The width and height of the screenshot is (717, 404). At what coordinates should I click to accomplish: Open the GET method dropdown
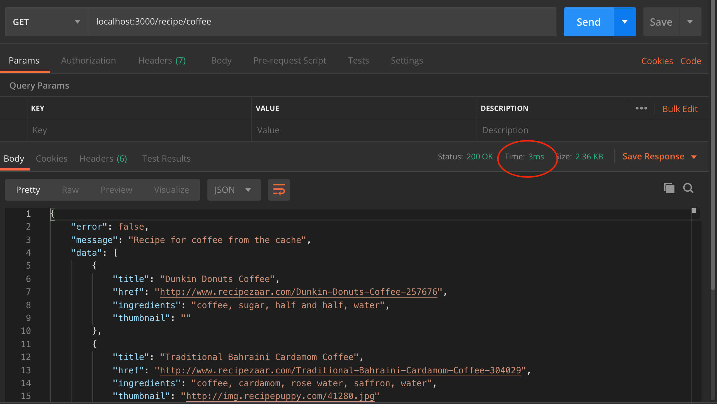[47, 22]
